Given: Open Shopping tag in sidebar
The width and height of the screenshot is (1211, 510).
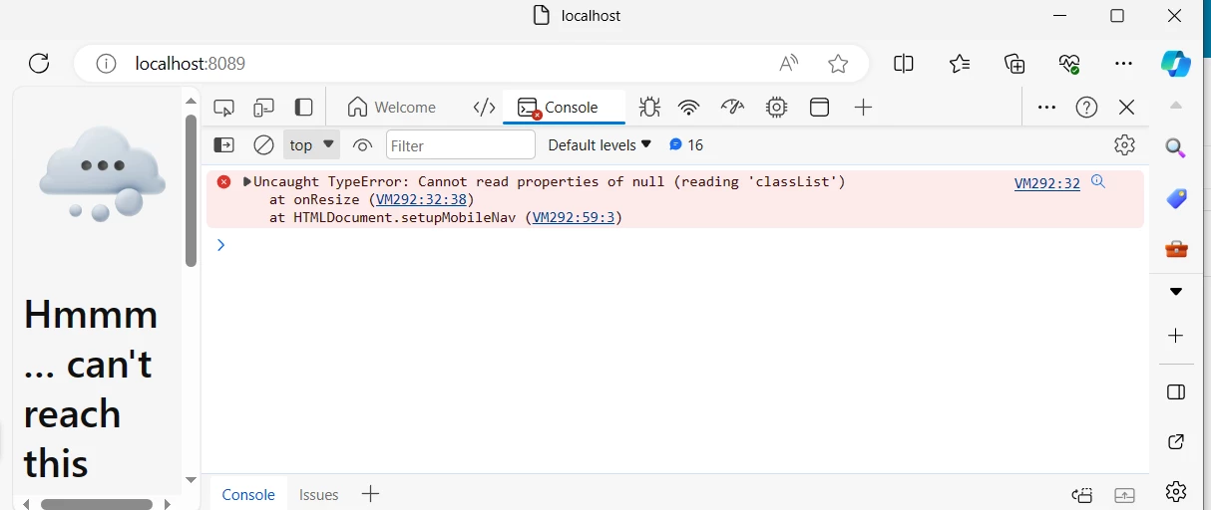Looking at the screenshot, I should (1176, 199).
